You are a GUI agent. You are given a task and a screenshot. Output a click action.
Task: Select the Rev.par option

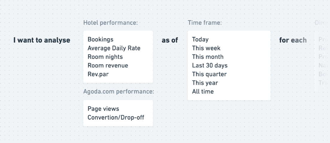98,74
